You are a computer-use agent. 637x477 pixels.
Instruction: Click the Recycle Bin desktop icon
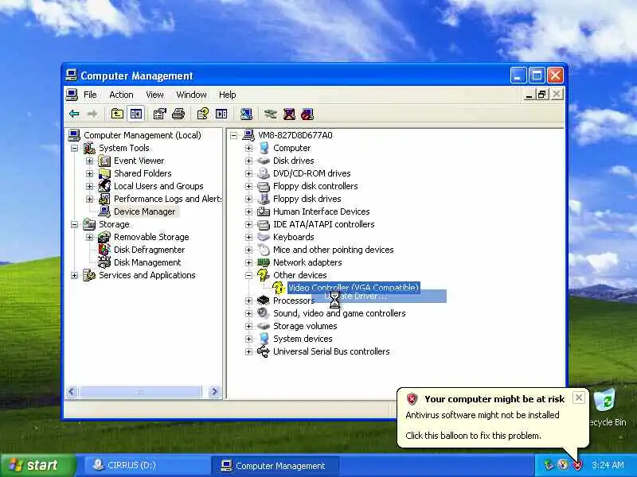coord(606,401)
